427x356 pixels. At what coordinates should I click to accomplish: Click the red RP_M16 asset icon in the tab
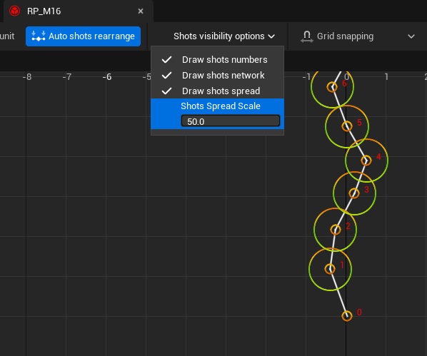[x=14, y=11]
